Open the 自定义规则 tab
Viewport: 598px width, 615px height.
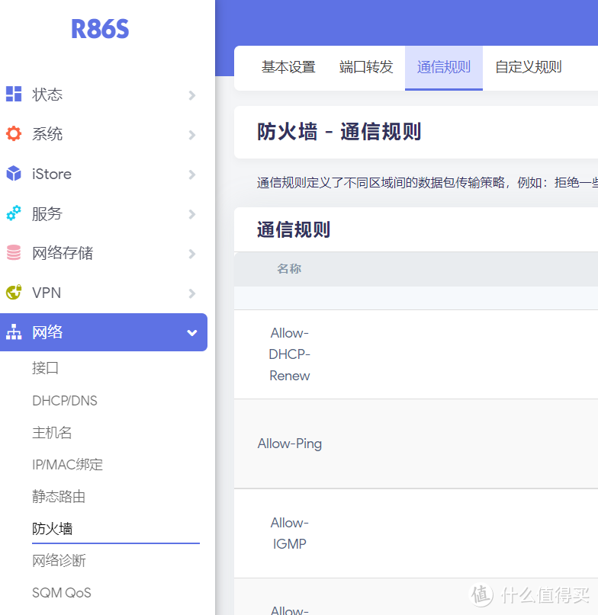click(x=528, y=67)
